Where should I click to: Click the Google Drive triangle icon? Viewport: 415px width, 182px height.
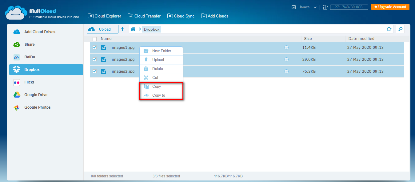tap(17, 95)
